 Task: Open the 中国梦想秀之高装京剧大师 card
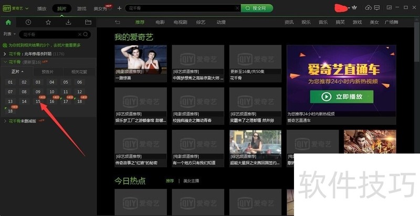point(198,63)
